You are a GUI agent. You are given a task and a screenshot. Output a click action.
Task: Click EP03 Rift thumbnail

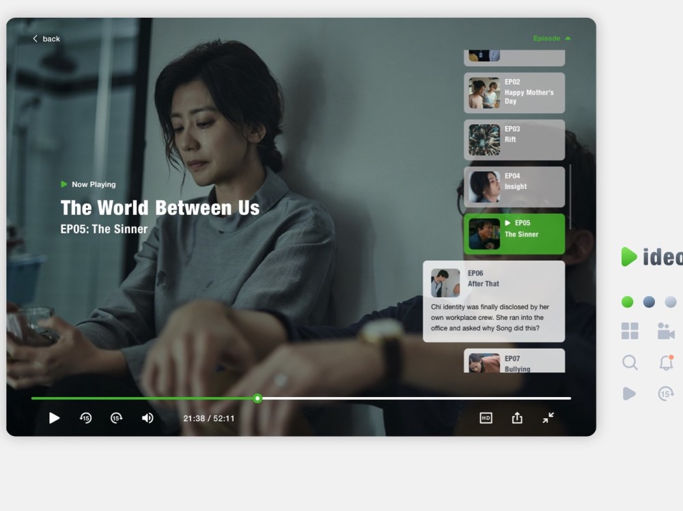pos(484,140)
